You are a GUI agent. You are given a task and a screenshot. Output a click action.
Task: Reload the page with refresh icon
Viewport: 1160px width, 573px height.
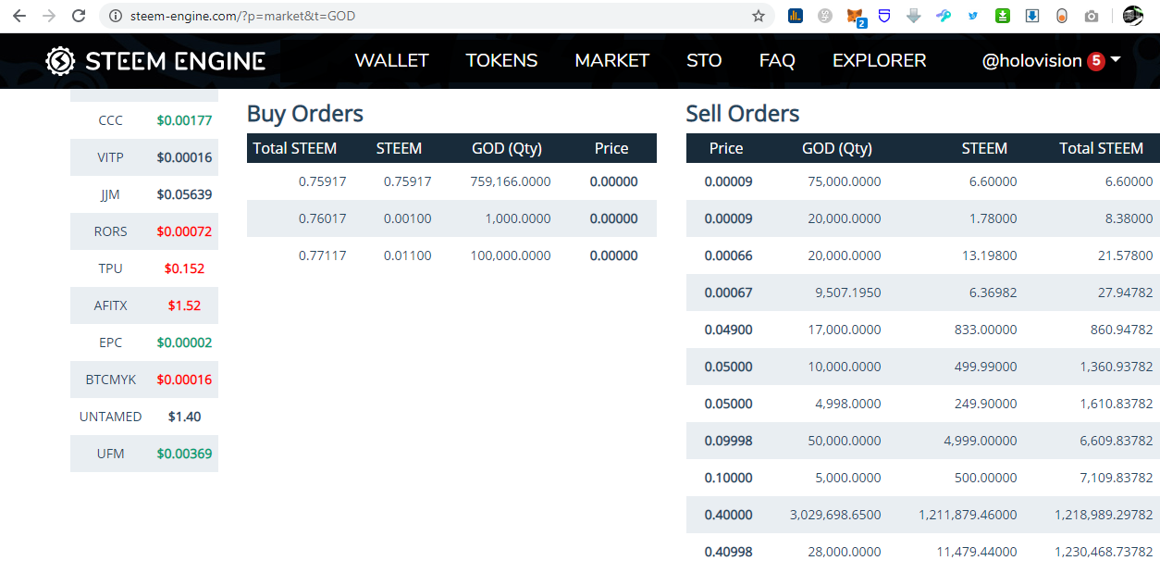79,16
